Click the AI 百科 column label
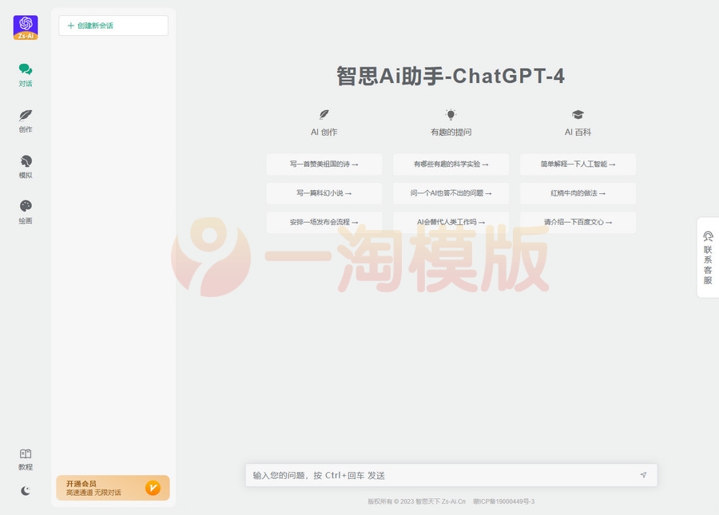The width and height of the screenshot is (719, 515). 578,132
